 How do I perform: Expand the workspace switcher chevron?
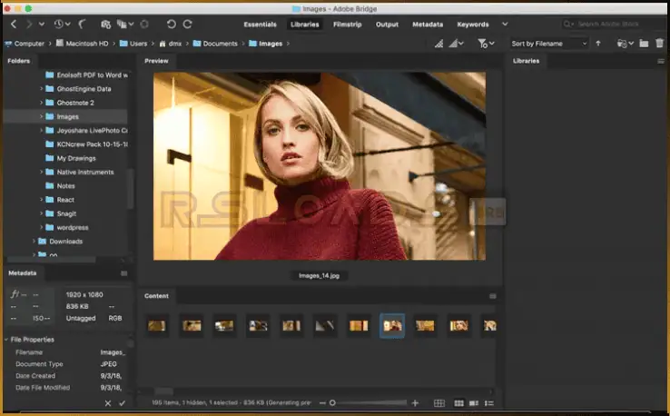505,25
